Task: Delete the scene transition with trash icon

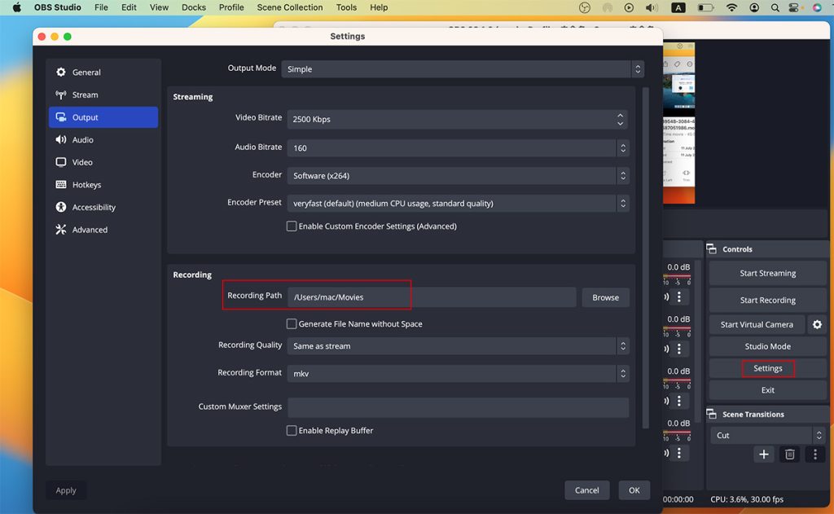Action: coord(790,454)
